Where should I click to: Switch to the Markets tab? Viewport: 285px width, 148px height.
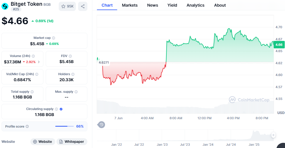[x=130, y=5]
